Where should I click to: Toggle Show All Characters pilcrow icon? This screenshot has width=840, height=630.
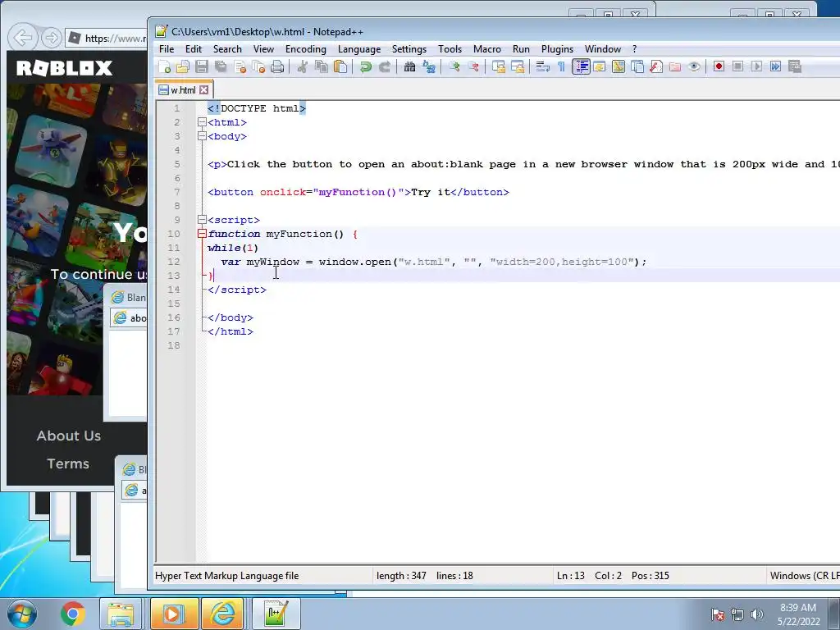click(561, 67)
